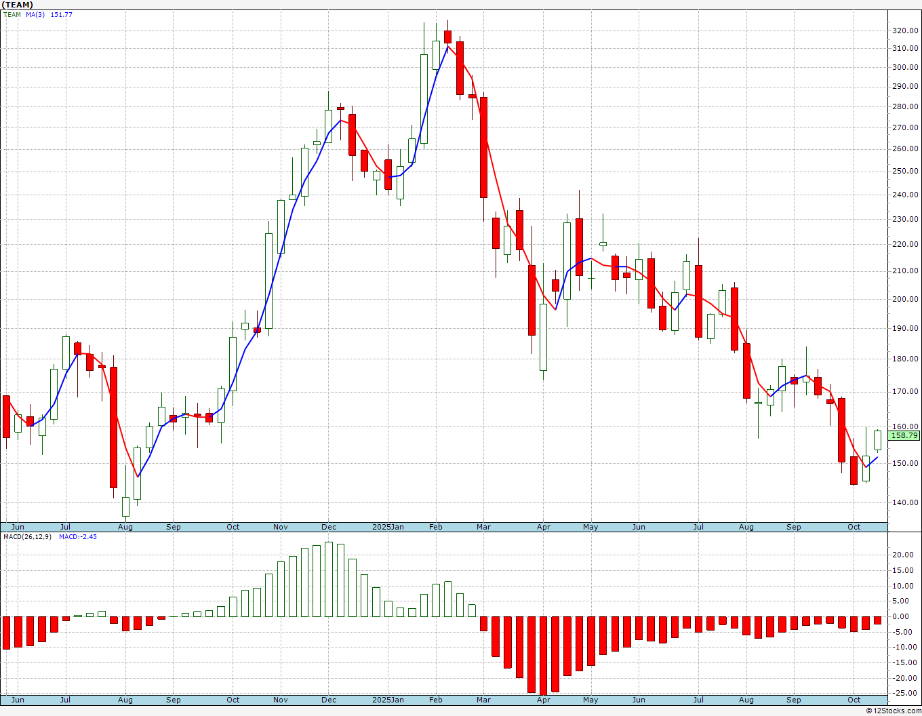Select the 180.00 price axis label
The height and width of the screenshot is (716, 922).
(905, 359)
